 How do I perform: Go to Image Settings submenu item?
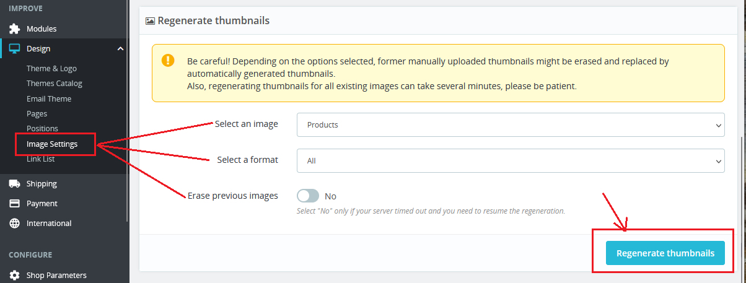[52, 144]
